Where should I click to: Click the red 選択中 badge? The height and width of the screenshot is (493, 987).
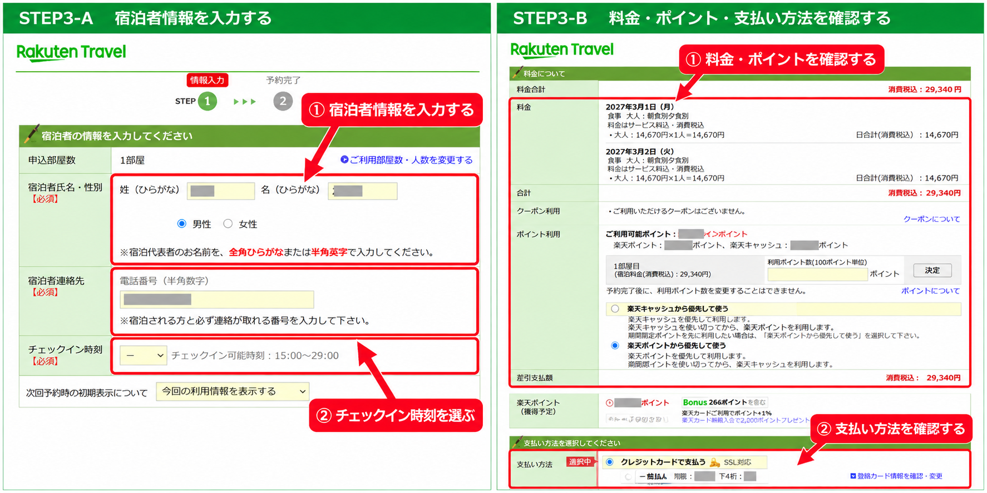click(x=580, y=462)
